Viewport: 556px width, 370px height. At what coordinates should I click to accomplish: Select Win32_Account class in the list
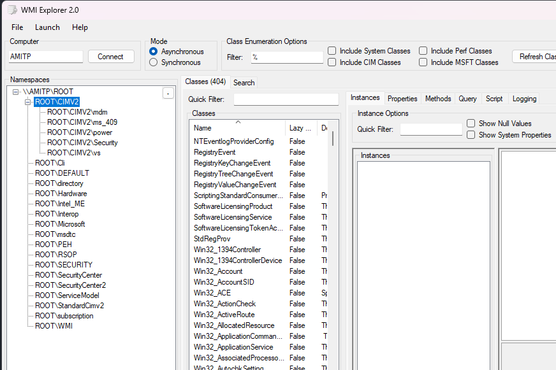pyautogui.click(x=218, y=271)
